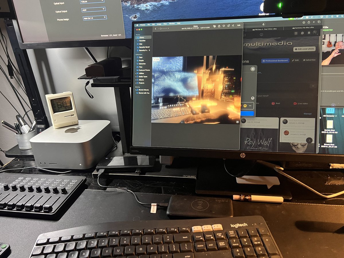This screenshot has width=344, height=258.
Task: Click the emoji icon in the popup
Action: [253, 98]
